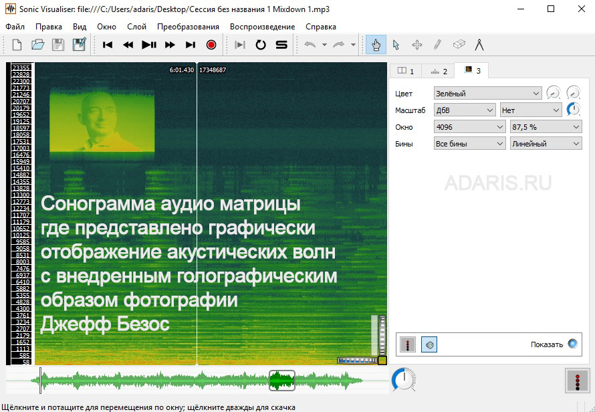Select the Draw pencil tool

[437, 45]
